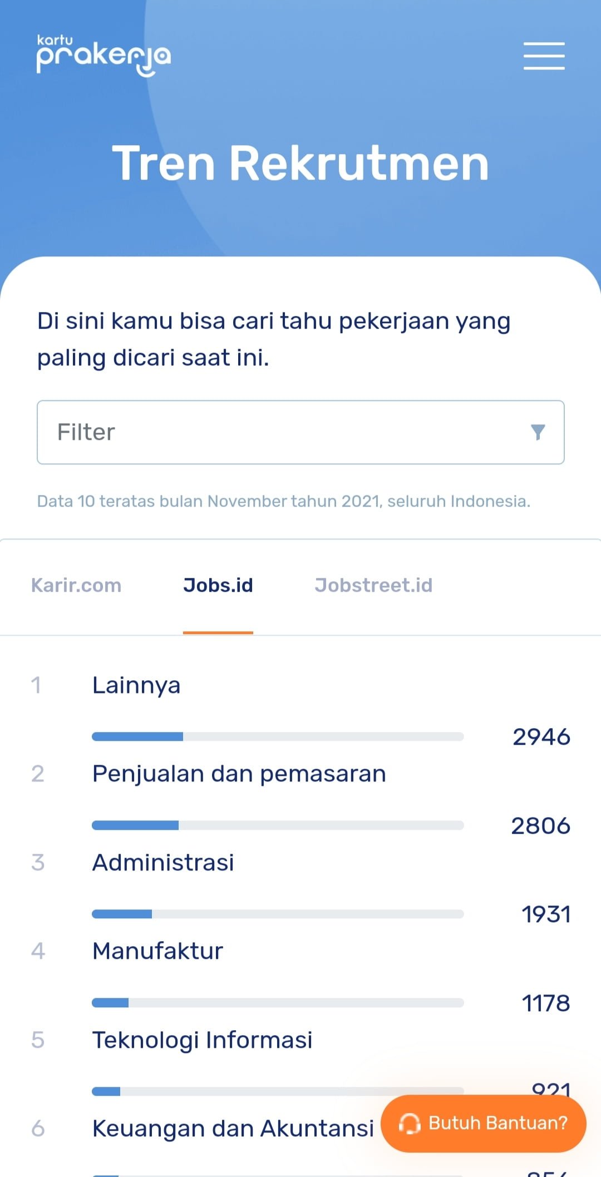Click the Administrasi progress bar
601x1177 pixels.
pos(278,914)
